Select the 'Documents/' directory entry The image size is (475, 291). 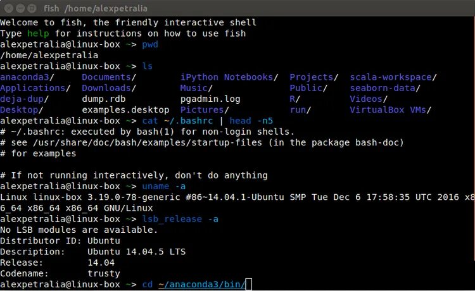pyautogui.click(x=109, y=77)
